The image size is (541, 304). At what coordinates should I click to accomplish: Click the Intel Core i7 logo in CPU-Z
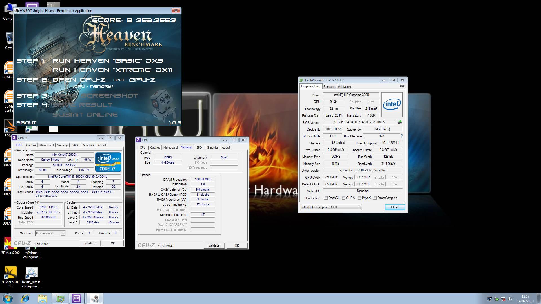point(108,162)
